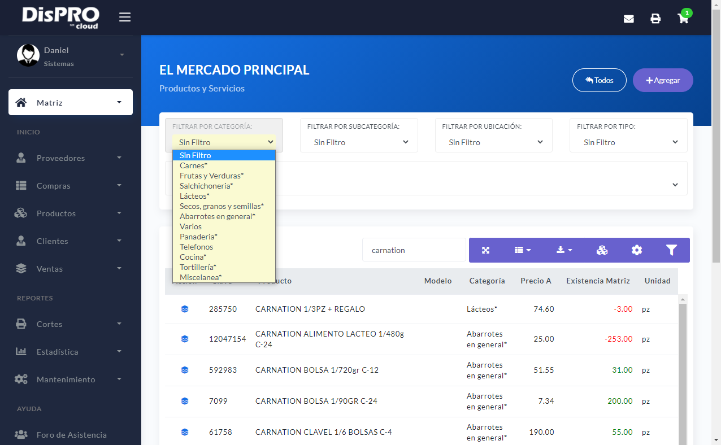
Task: Click the Agregar button
Action: tap(662, 80)
